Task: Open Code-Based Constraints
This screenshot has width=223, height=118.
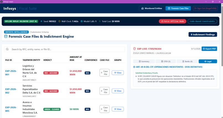Action: coord(202,21)
